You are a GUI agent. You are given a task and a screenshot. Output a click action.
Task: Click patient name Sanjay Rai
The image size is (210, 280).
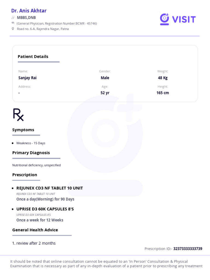tap(28, 78)
